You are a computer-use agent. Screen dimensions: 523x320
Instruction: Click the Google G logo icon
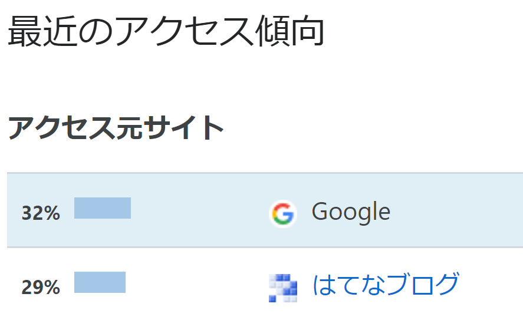(x=283, y=214)
